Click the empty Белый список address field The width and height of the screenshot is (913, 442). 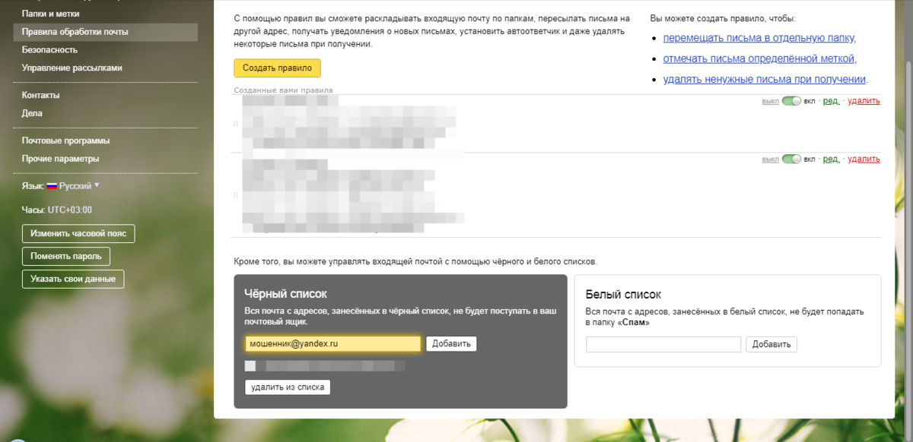coord(663,345)
